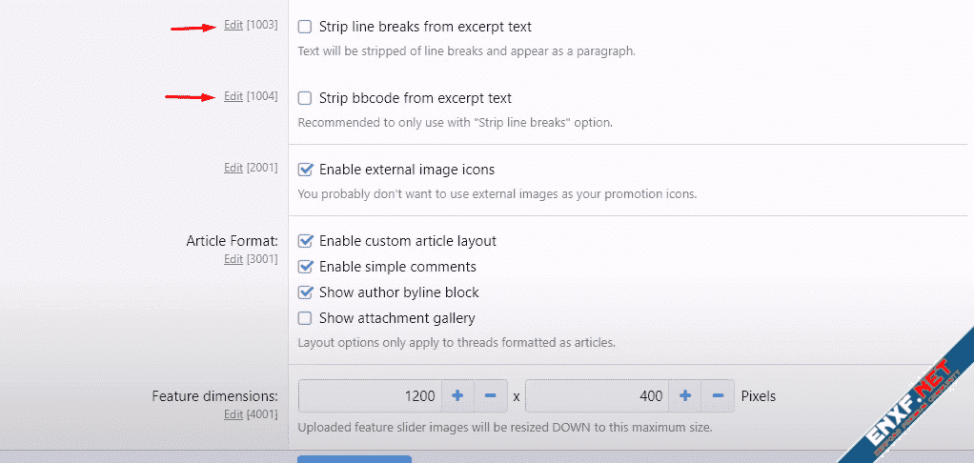Toggle Enable simple comments option
974x463 pixels.
pos(305,267)
